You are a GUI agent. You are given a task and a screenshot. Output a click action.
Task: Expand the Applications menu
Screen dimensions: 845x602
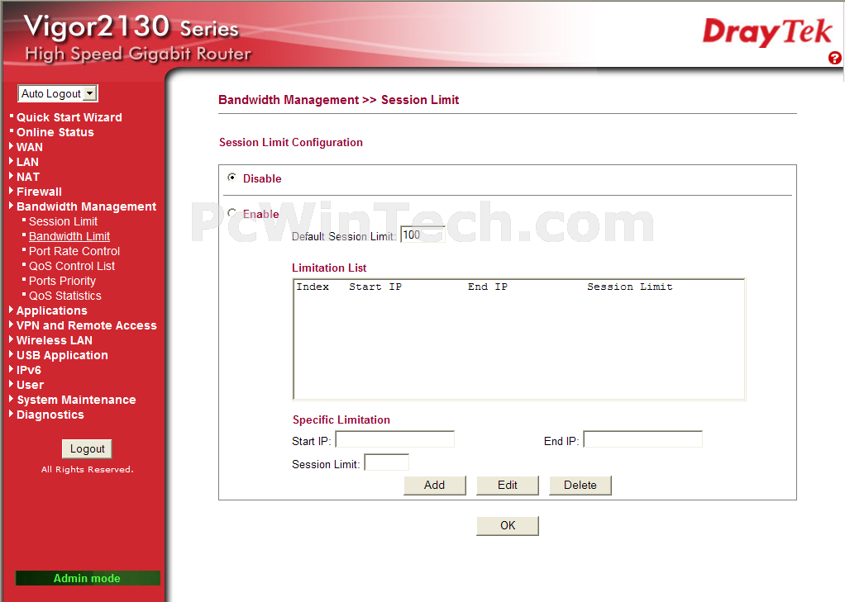pos(52,310)
